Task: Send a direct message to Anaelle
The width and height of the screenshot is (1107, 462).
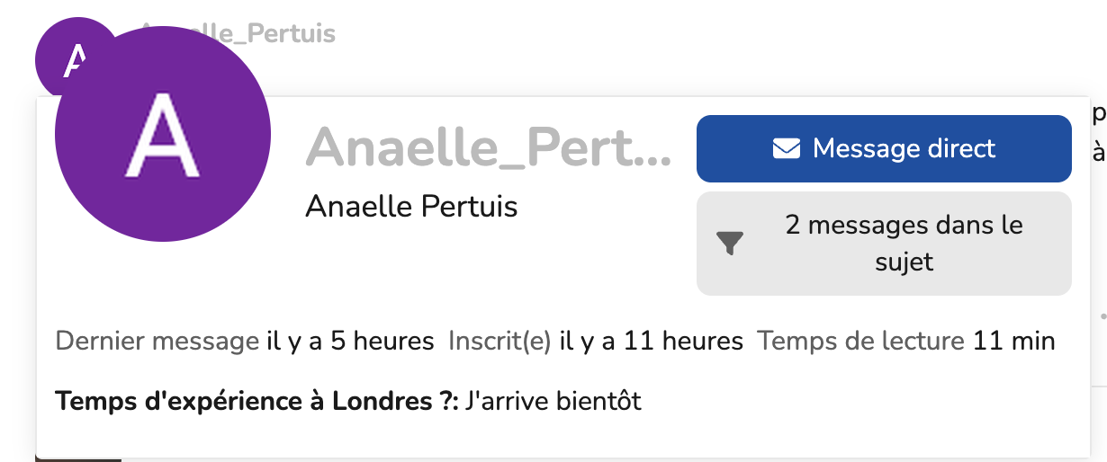Action: (x=883, y=148)
